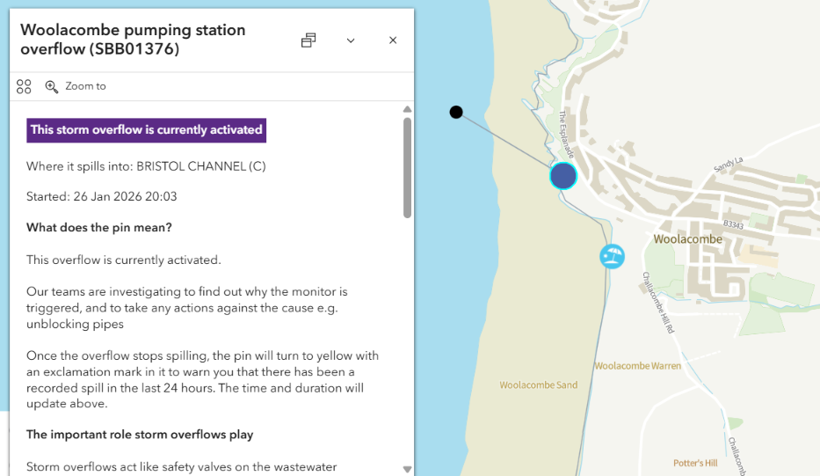This screenshot has height=476, width=820.
Task: Click the Woolacombe Warren map label
Action: (637, 366)
